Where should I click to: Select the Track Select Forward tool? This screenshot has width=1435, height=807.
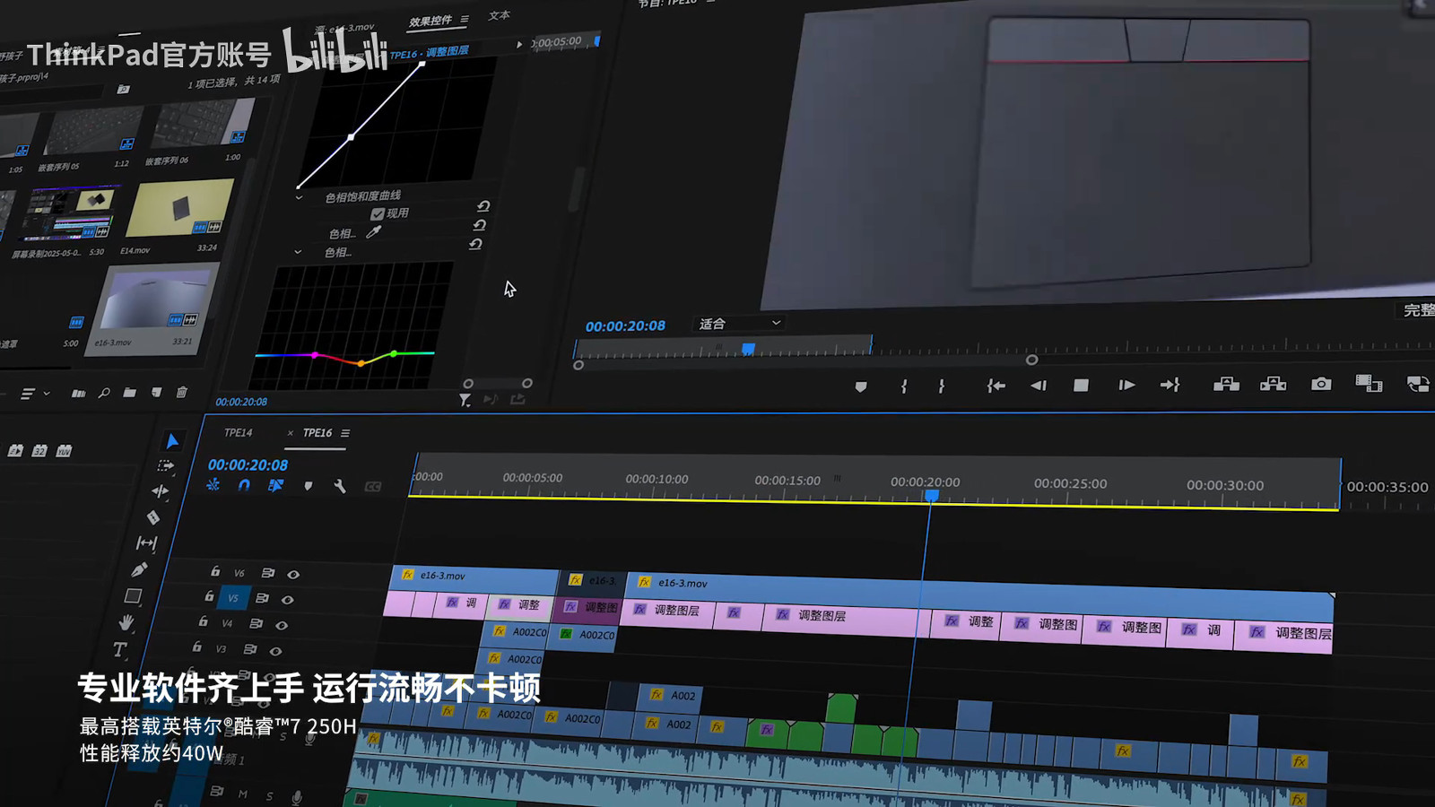(166, 466)
